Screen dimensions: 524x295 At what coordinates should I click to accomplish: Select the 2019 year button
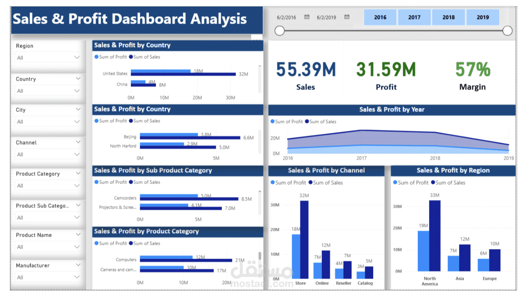click(483, 17)
